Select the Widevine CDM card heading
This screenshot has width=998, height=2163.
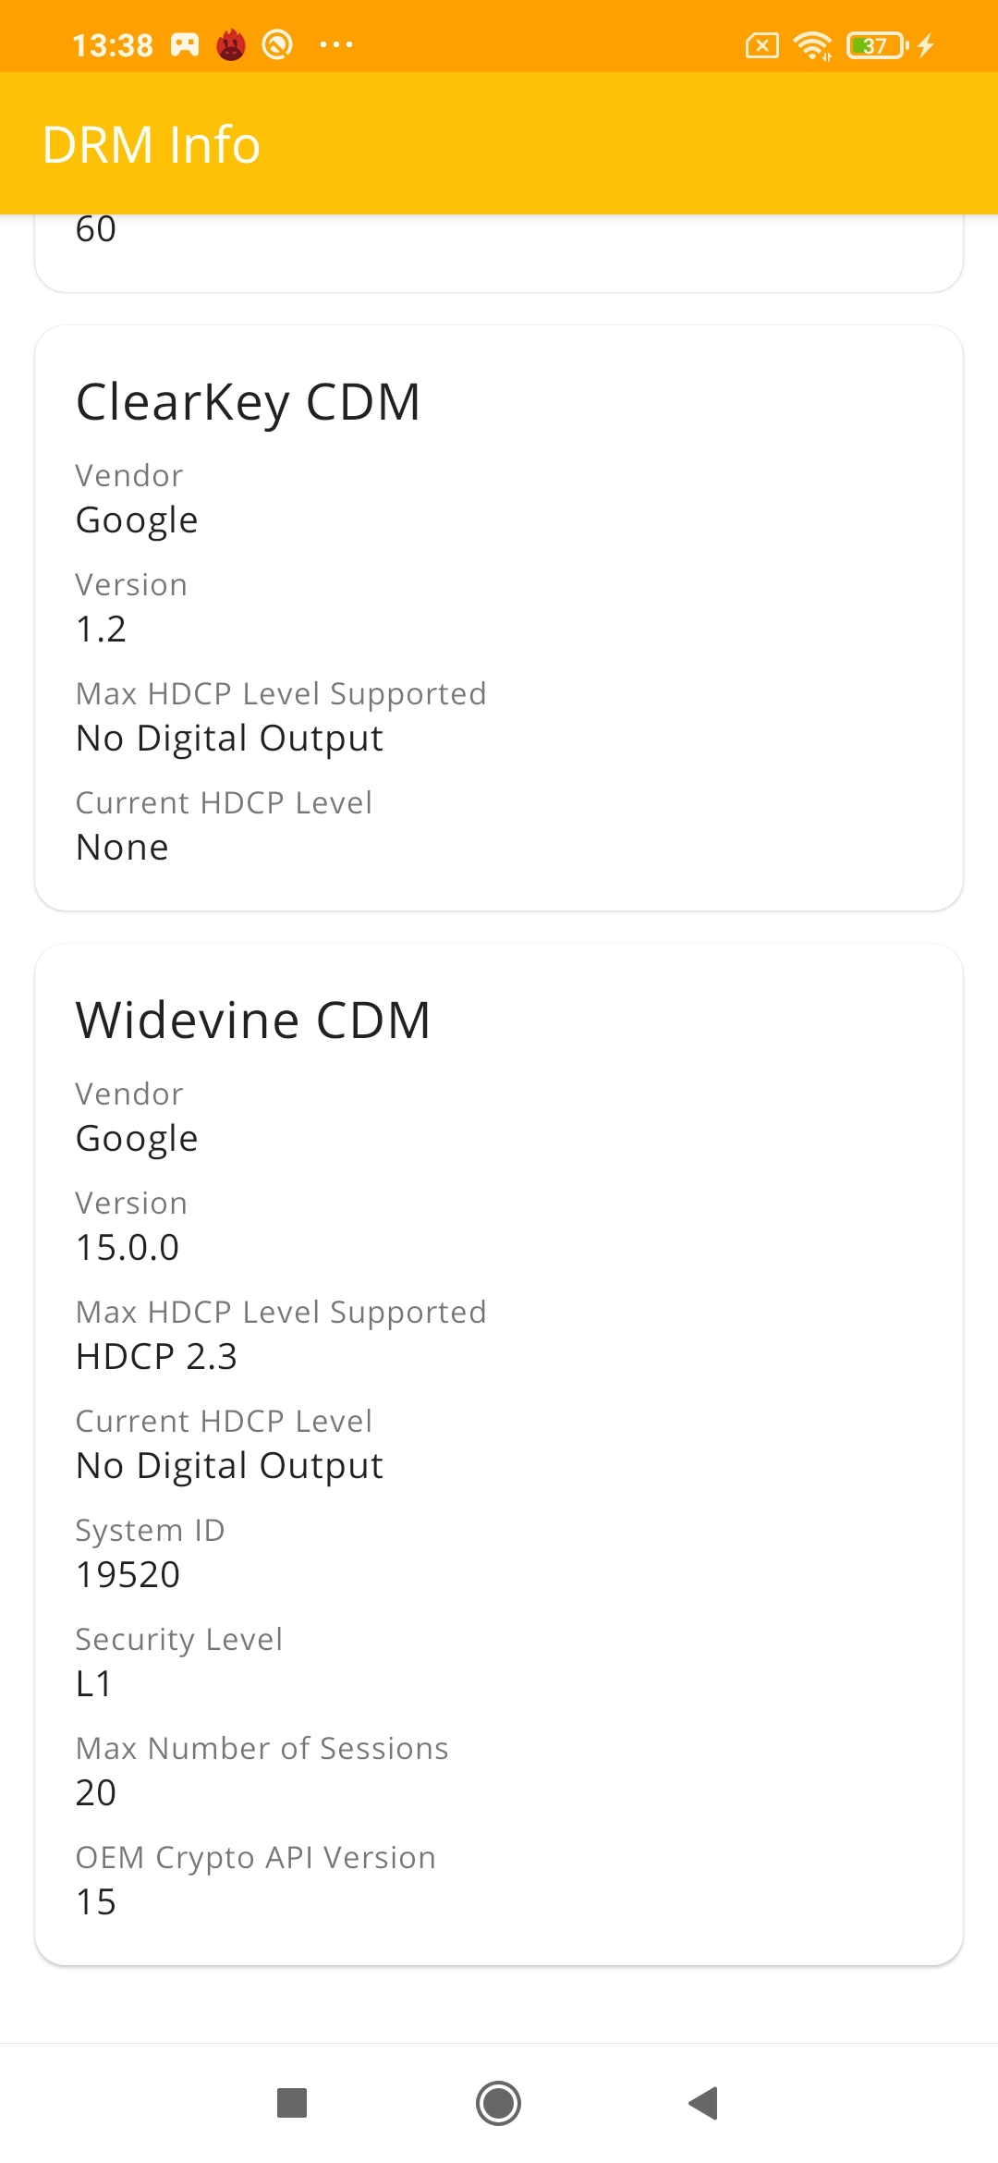click(x=253, y=1020)
